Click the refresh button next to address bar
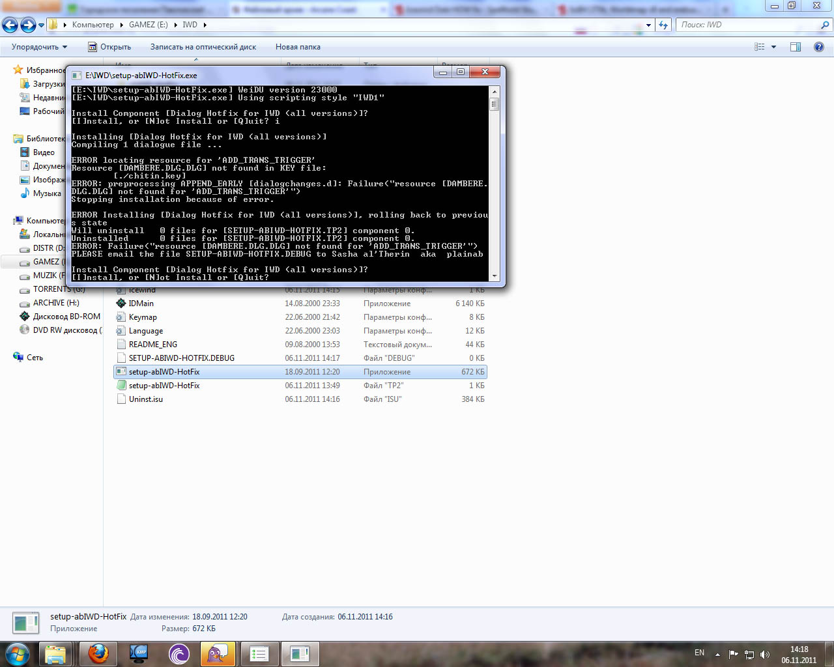Image resolution: width=834 pixels, height=667 pixels. pyautogui.click(x=663, y=25)
